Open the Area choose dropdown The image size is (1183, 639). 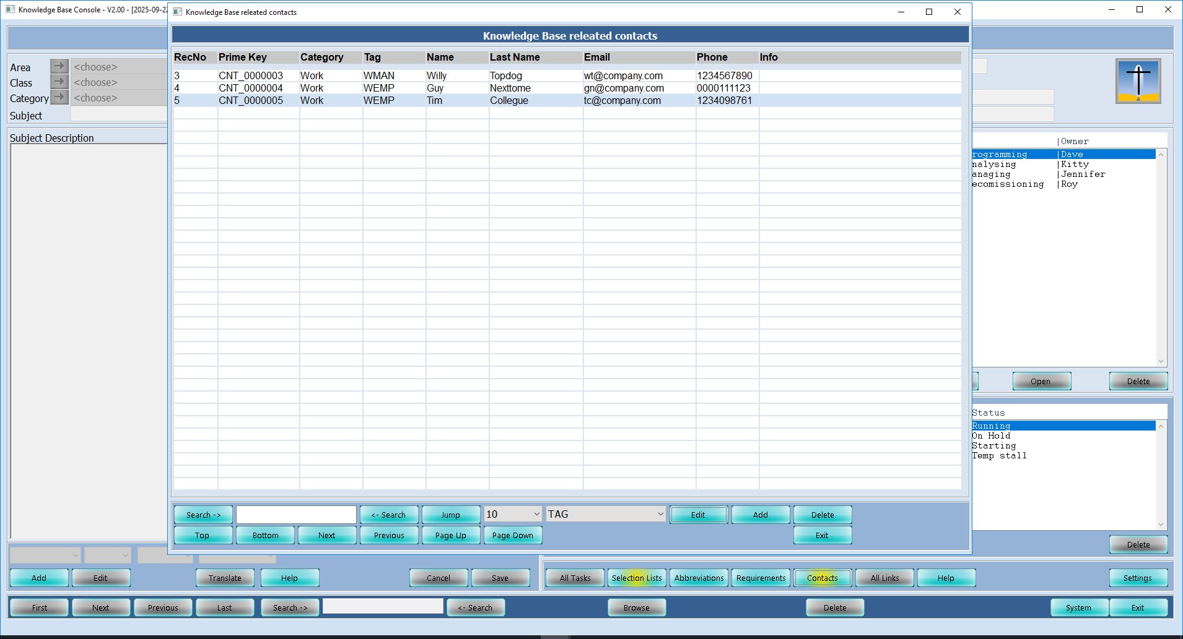119,66
